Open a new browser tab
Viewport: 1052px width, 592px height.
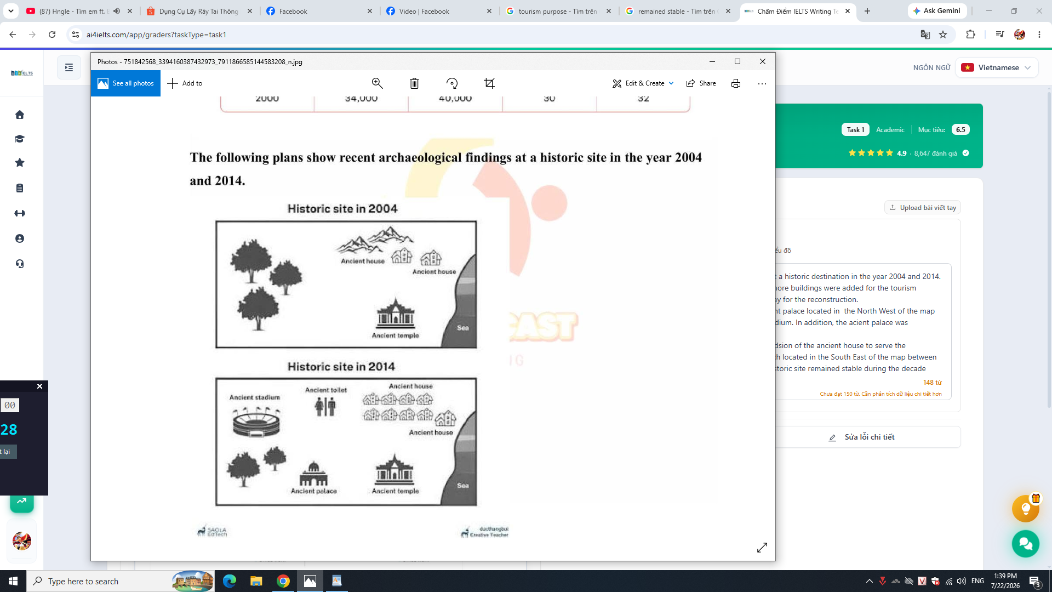coord(867,11)
